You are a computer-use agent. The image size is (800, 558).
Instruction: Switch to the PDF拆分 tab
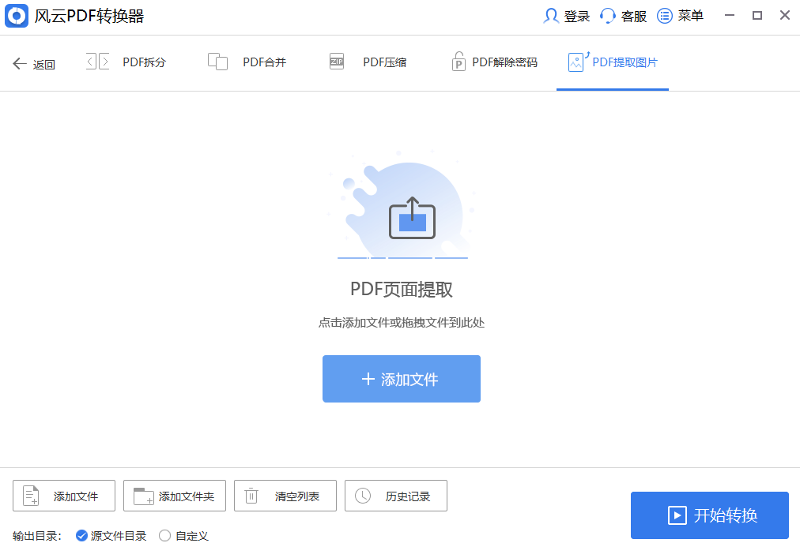pos(145,62)
